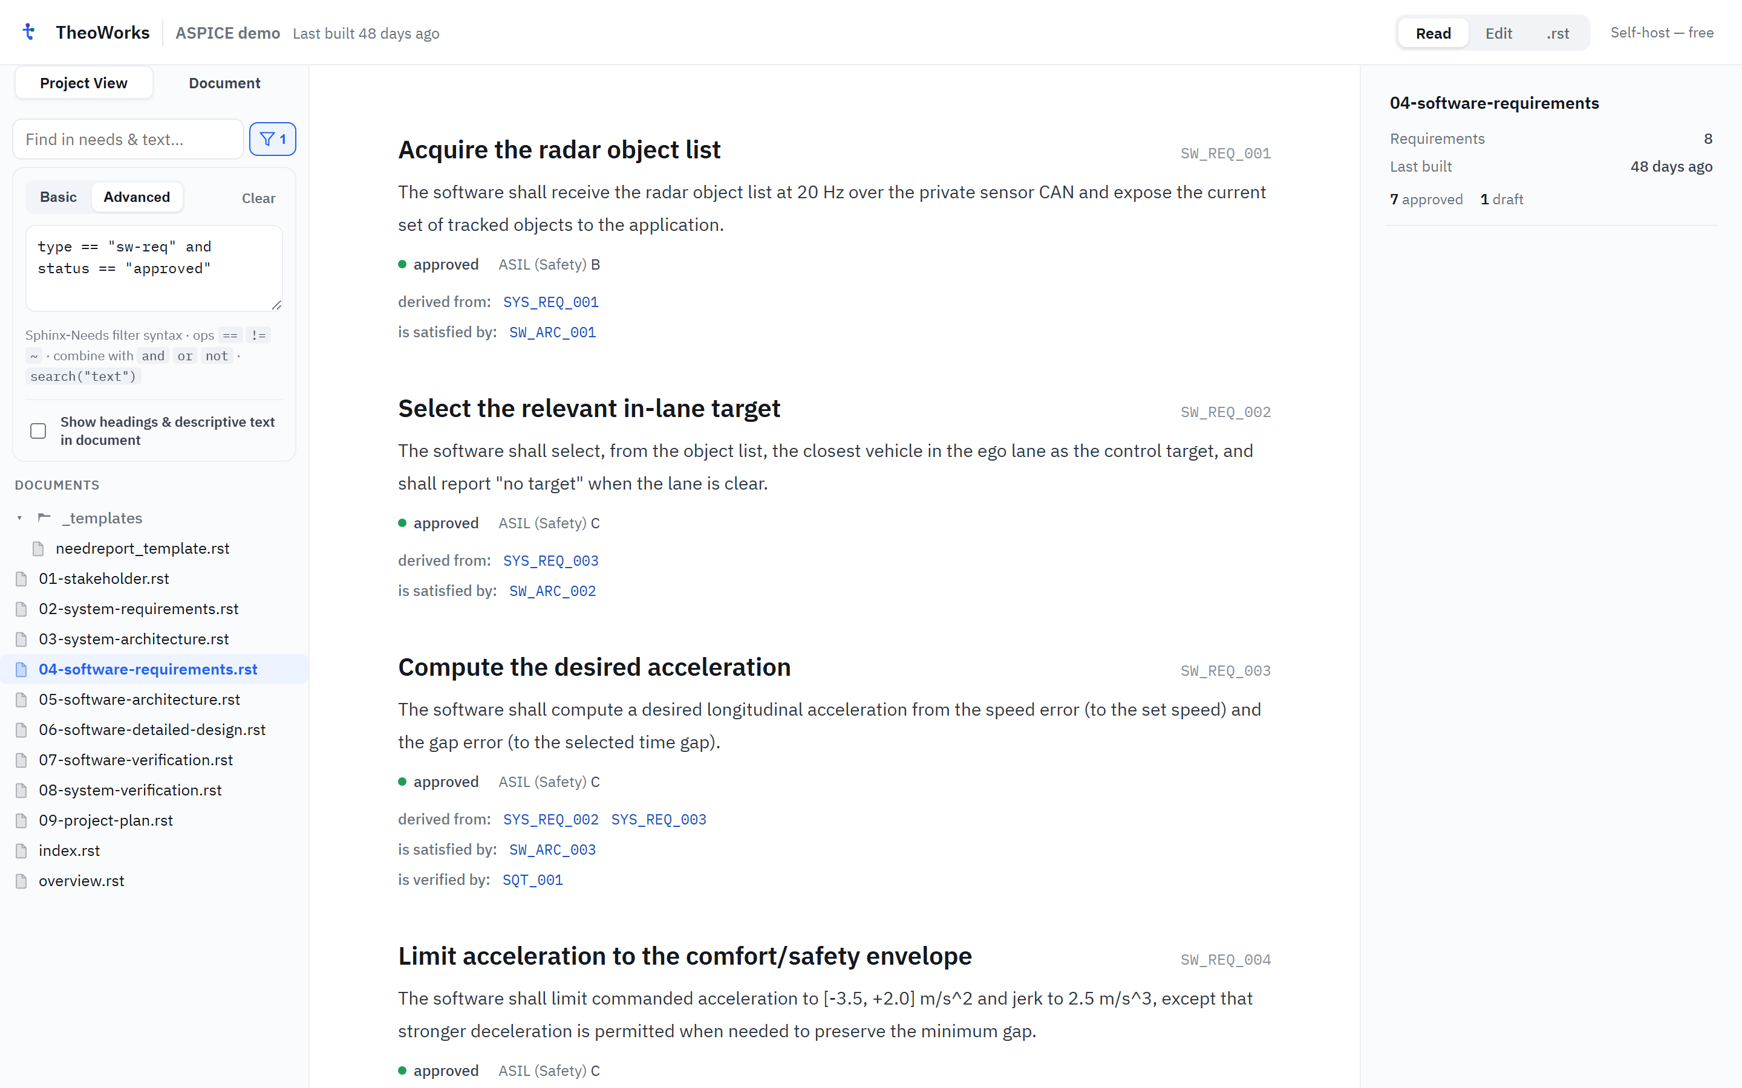Screen dimensions: 1742x1088
Task: Clear the advanced filter
Action: [x=258, y=198]
